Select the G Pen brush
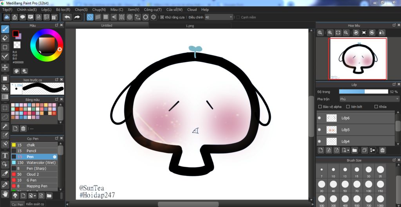The height and width of the screenshot is (207, 401). click(x=34, y=180)
